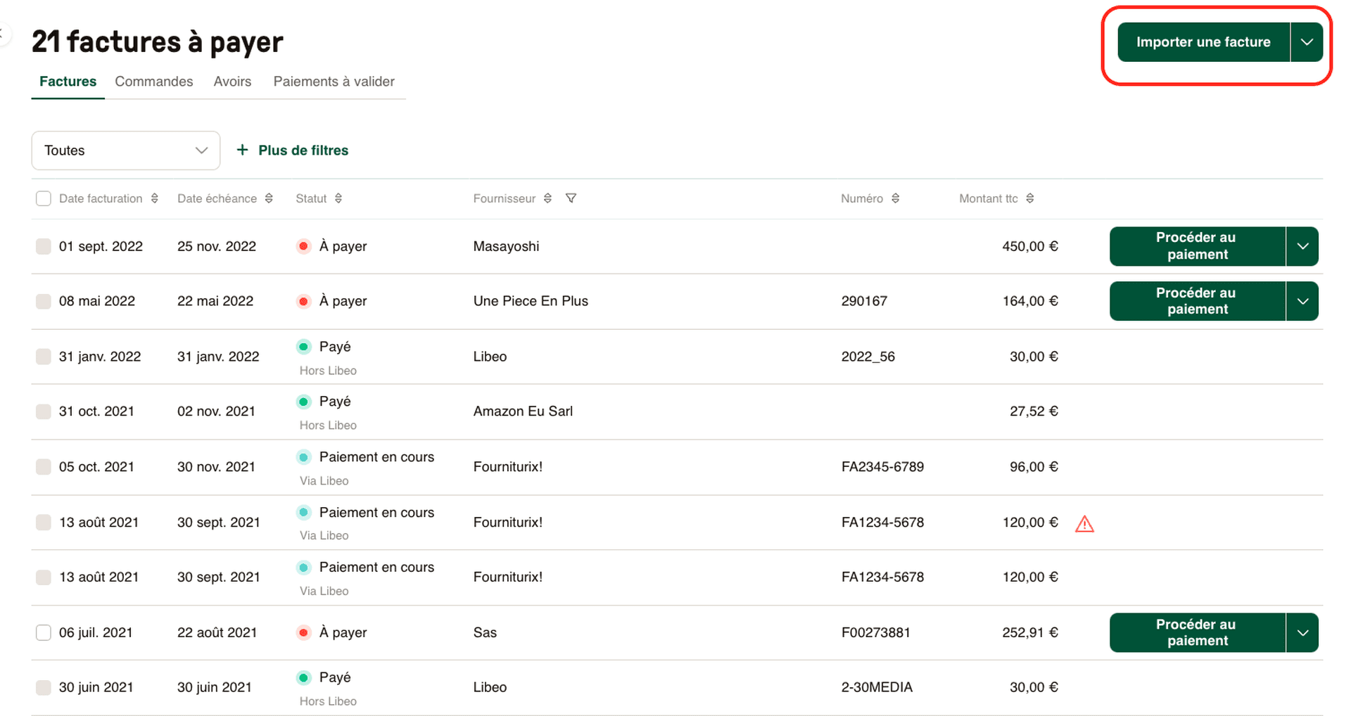
Task: Open the filter icon next to Fournisseur
Action: (571, 198)
